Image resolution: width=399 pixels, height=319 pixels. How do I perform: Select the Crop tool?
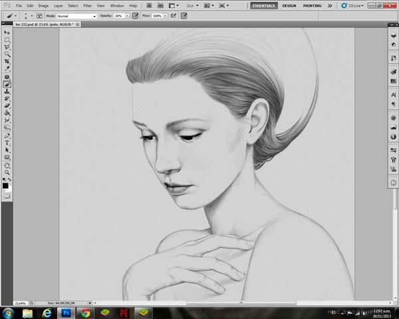[x=7, y=61]
